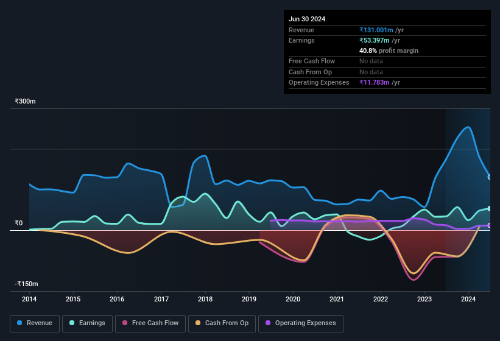The width and height of the screenshot is (500, 341).
Task: Click the Earnings label in tooltip
Action: [x=301, y=40]
